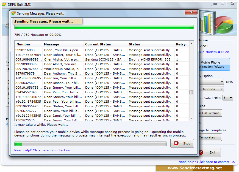Click the red Stop icon

176,143
